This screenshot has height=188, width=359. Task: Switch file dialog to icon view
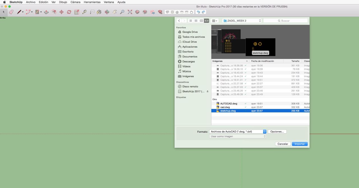tap(191, 21)
